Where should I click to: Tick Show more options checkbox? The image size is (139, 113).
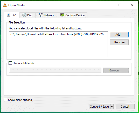click(x=5, y=100)
